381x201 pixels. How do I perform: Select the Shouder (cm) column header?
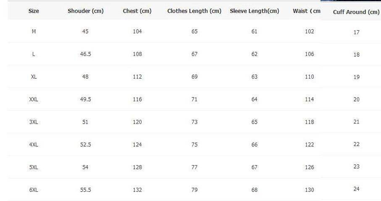(x=86, y=11)
